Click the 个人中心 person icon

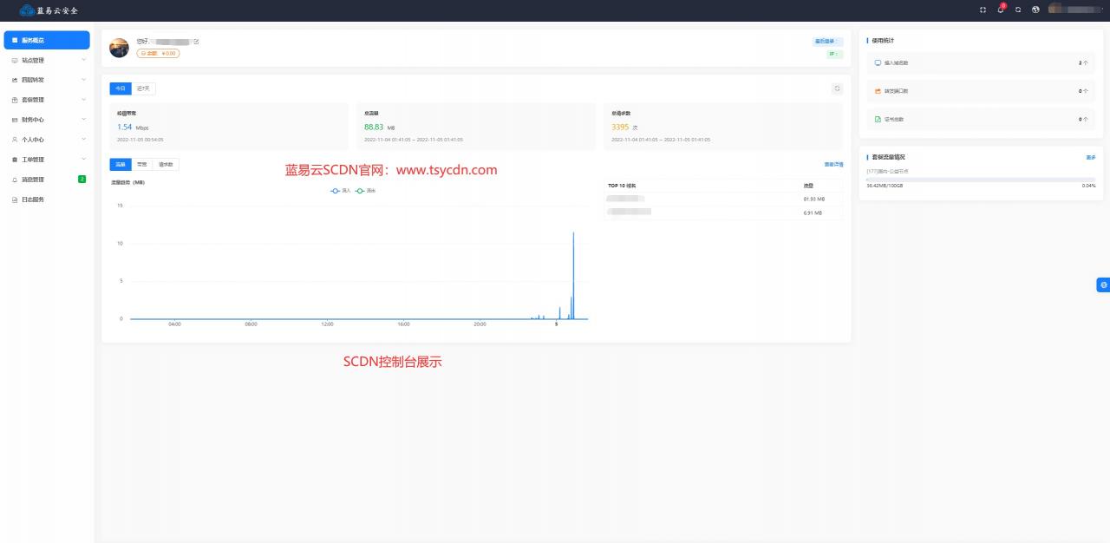[15, 140]
